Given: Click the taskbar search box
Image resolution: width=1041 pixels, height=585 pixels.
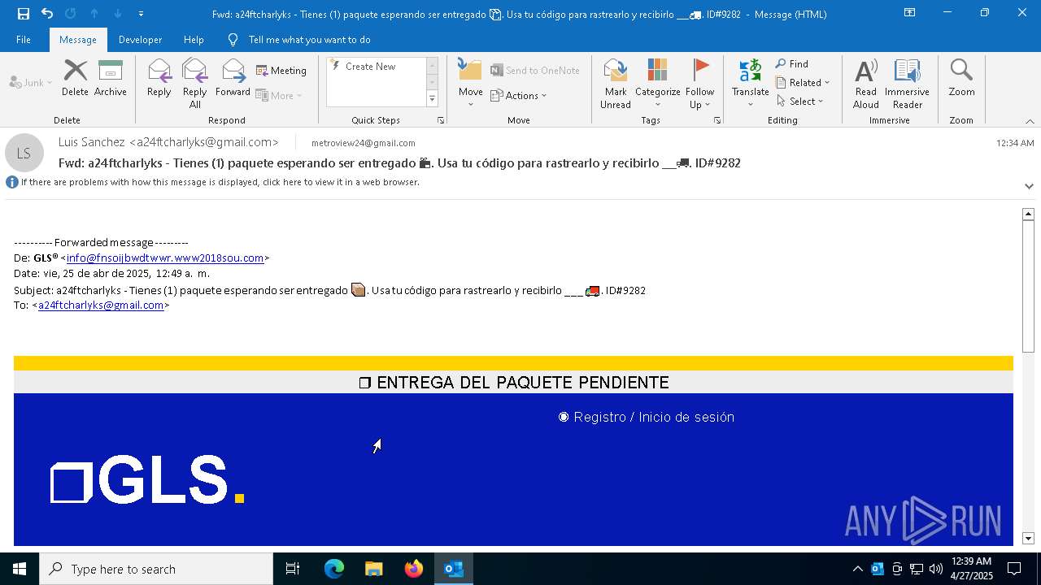Looking at the screenshot, I should coord(156,569).
